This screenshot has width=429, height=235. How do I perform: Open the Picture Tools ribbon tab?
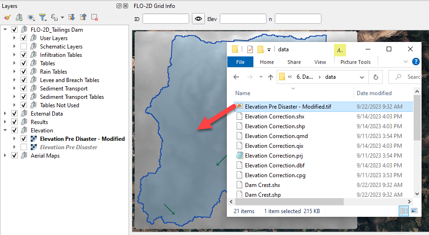(355, 62)
